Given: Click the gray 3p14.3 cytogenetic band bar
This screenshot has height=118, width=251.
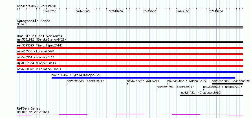Looking at the screenshot, I should (130, 27).
